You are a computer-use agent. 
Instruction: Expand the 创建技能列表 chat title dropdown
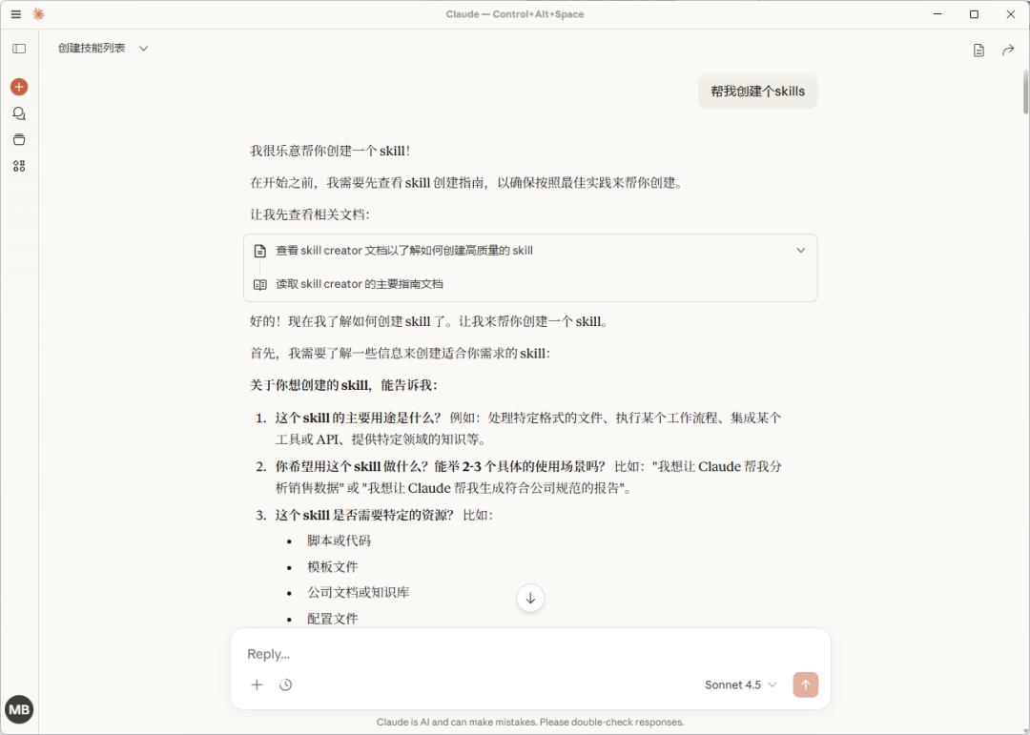pyautogui.click(x=143, y=49)
